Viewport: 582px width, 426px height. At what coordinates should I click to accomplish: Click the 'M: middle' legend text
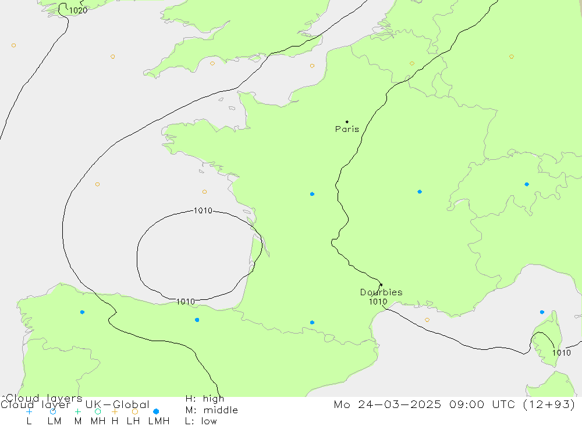[212, 410]
